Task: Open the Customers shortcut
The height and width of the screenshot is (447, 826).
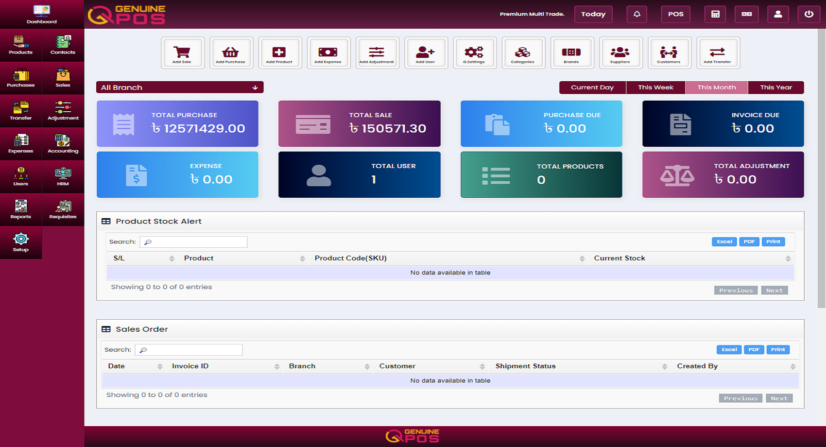Action: tap(669, 53)
